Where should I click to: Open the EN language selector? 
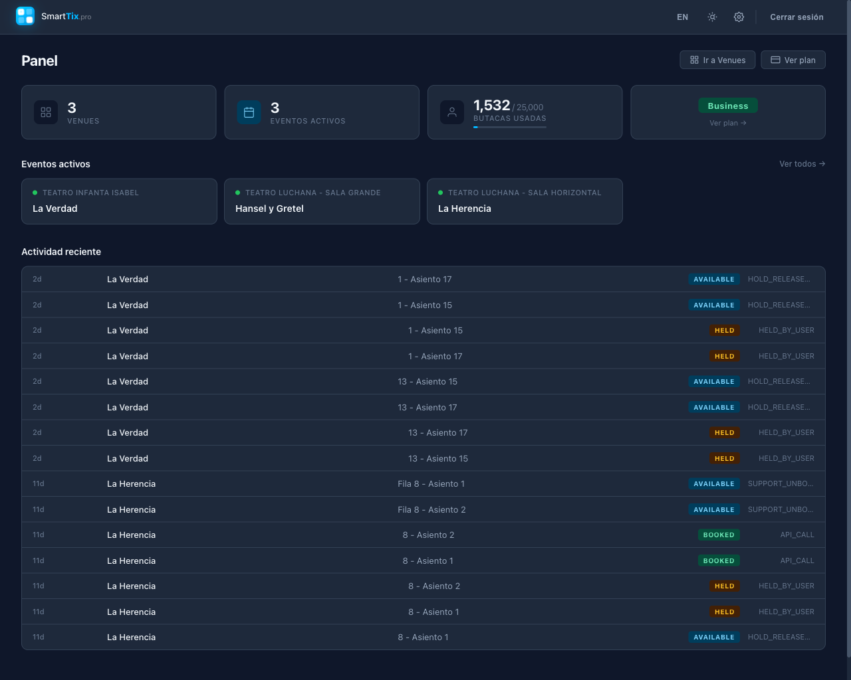[x=682, y=17]
